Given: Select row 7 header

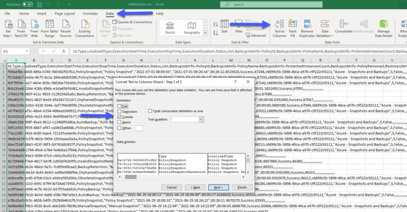Looking at the screenshot, I should pos(3,100).
